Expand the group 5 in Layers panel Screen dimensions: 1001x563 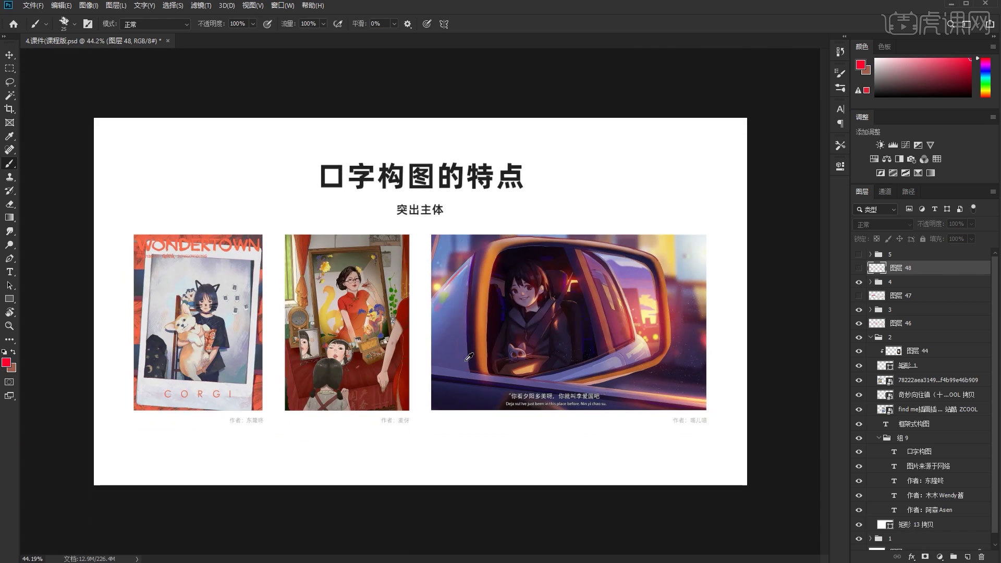pos(870,254)
